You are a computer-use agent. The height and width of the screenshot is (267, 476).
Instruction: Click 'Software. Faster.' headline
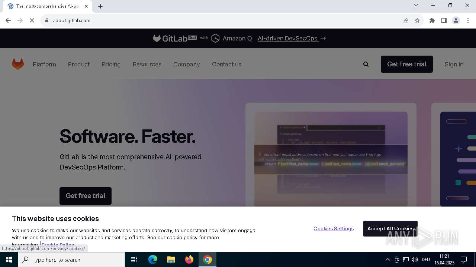click(128, 136)
